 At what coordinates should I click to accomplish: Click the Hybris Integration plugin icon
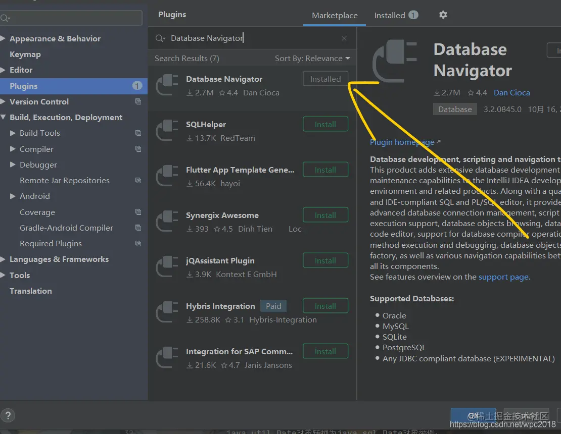pos(167,312)
